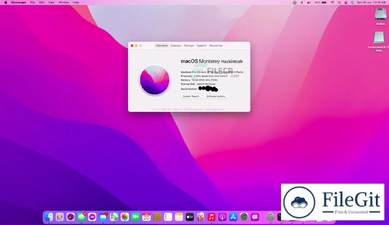The height and width of the screenshot is (225, 389).
Task: Click the Software Update button
Action: 216,96
